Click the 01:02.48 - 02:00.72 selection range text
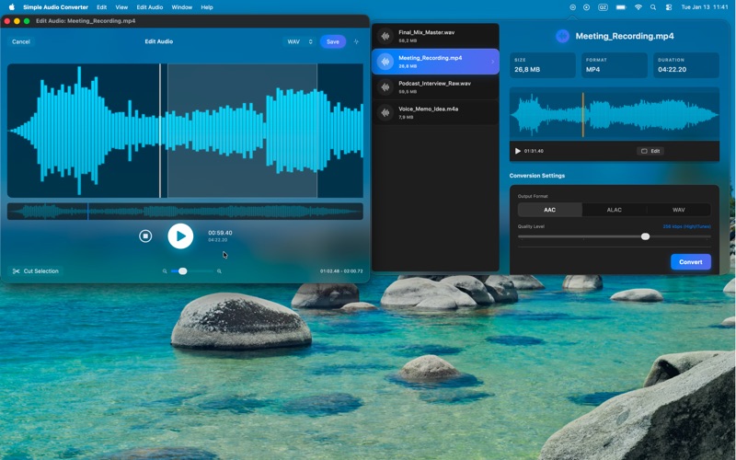Image resolution: width=736 pixels, height=460 pixels. (x=341, y=271)
